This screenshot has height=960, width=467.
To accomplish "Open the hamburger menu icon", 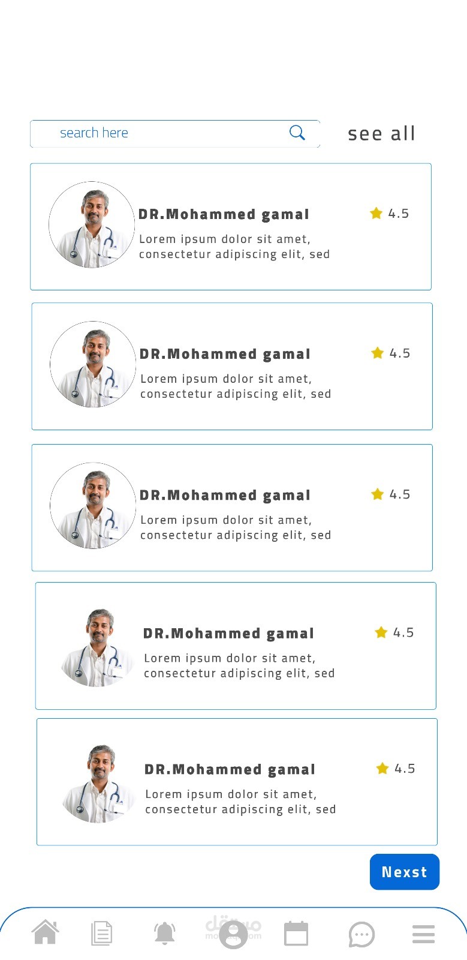I will pos(423,934).
